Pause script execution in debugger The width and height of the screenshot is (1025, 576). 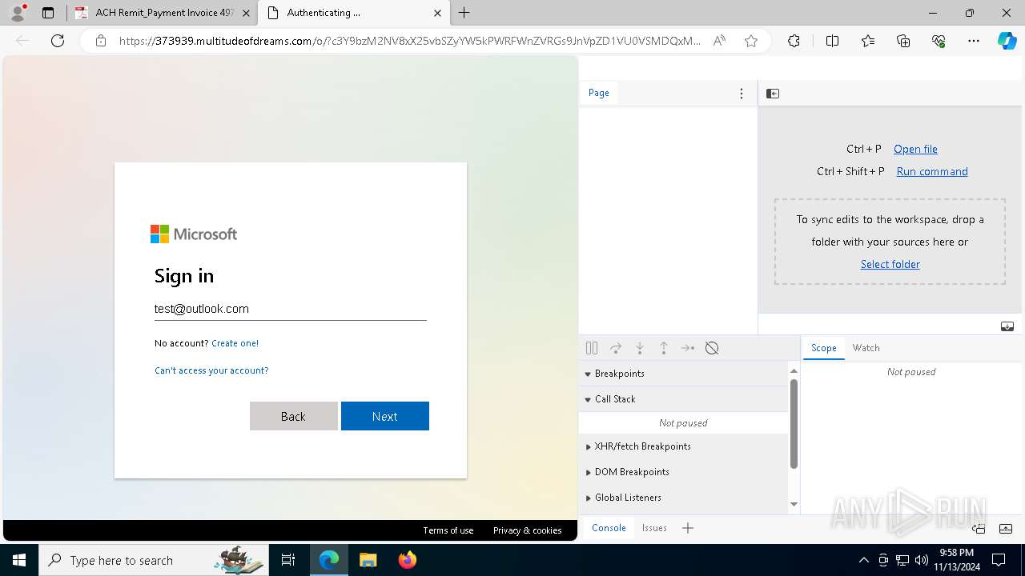(592, 348)
